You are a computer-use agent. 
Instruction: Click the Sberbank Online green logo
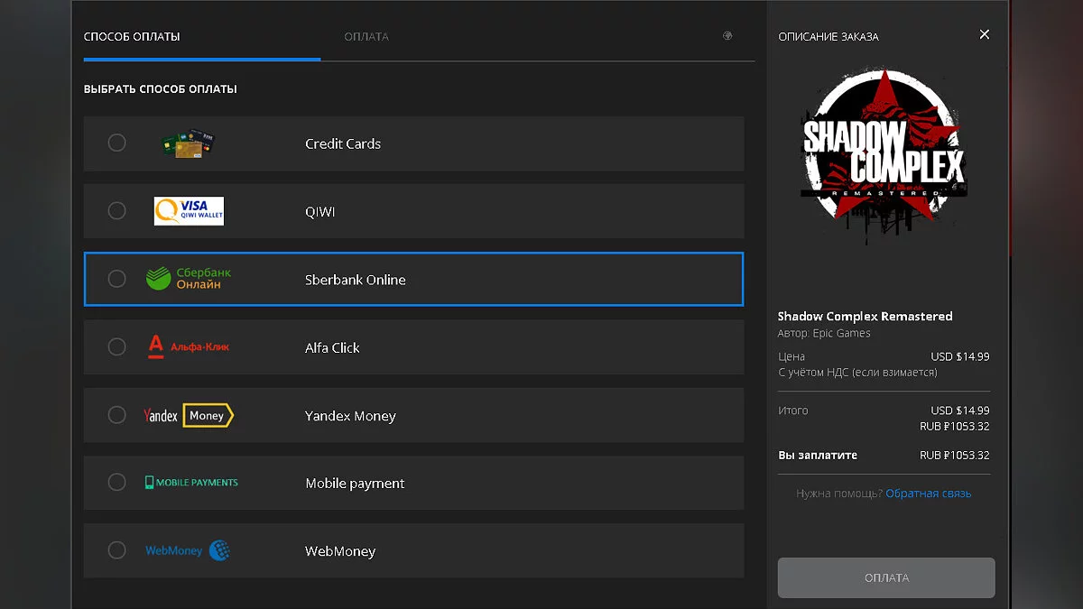[189, 279]
